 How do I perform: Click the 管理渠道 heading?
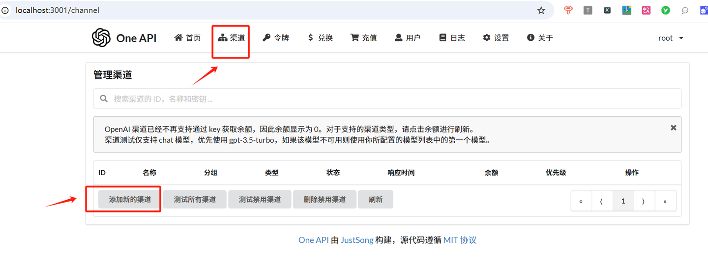pyautogui.click(x=113, y=75)
